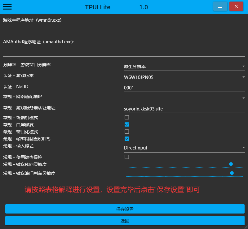Expand the 游戏版本 W6W10JPN05 dropdown
This screenshot has width=248, height=229.
(184, 77)
